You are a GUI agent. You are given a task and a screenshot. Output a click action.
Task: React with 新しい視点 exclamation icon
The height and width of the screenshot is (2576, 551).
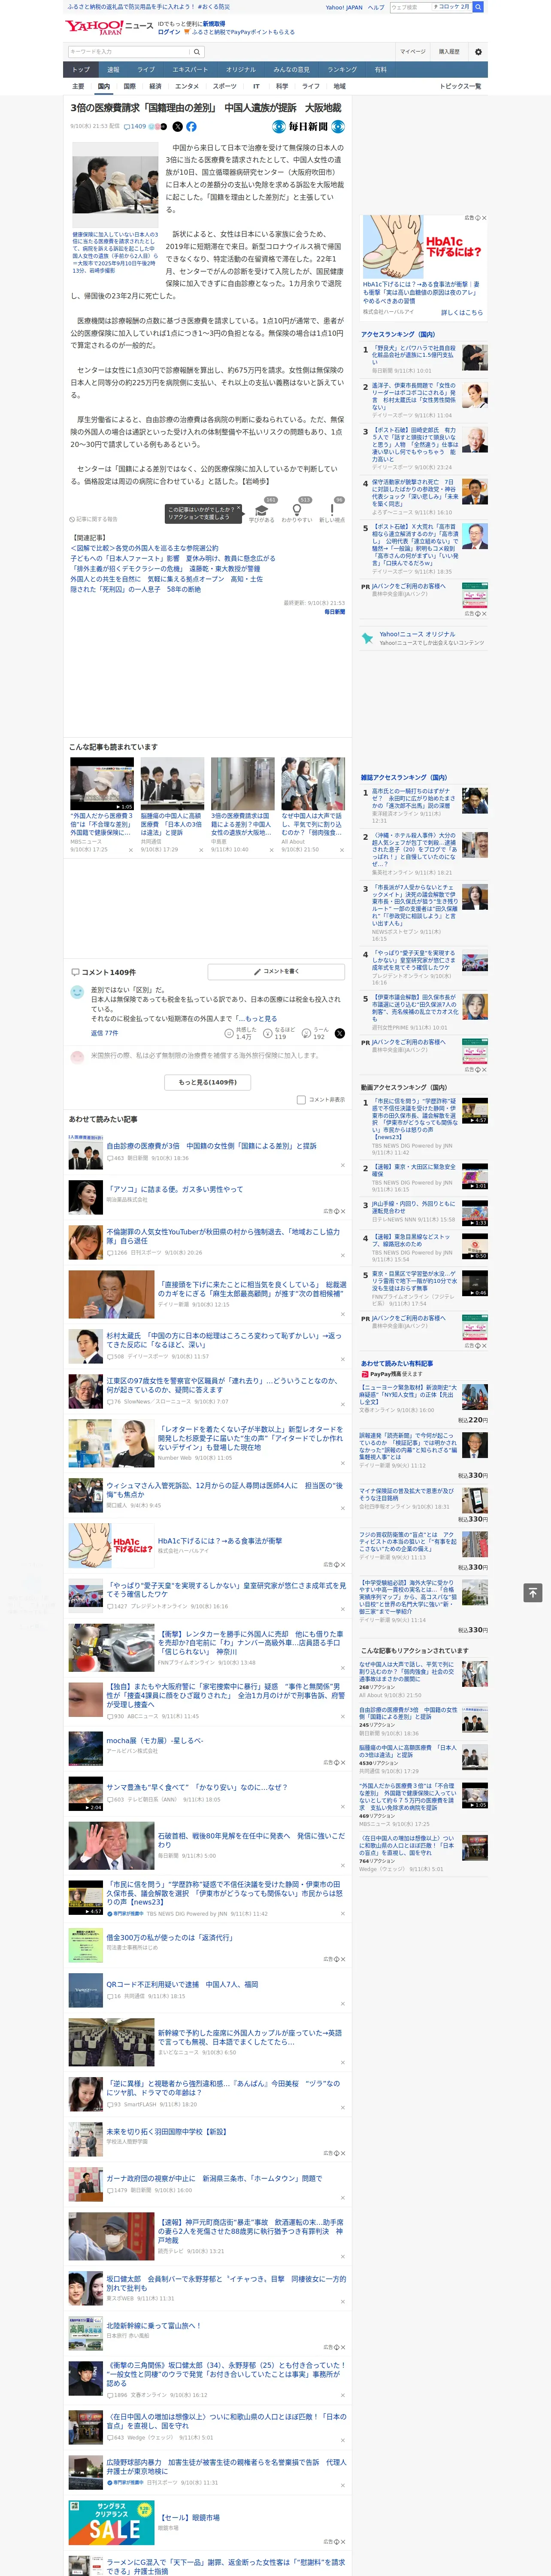click(332, 511)
